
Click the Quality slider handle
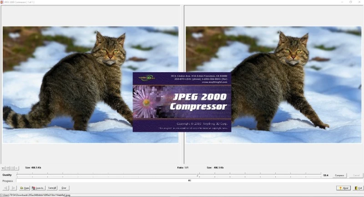[197, 175]
